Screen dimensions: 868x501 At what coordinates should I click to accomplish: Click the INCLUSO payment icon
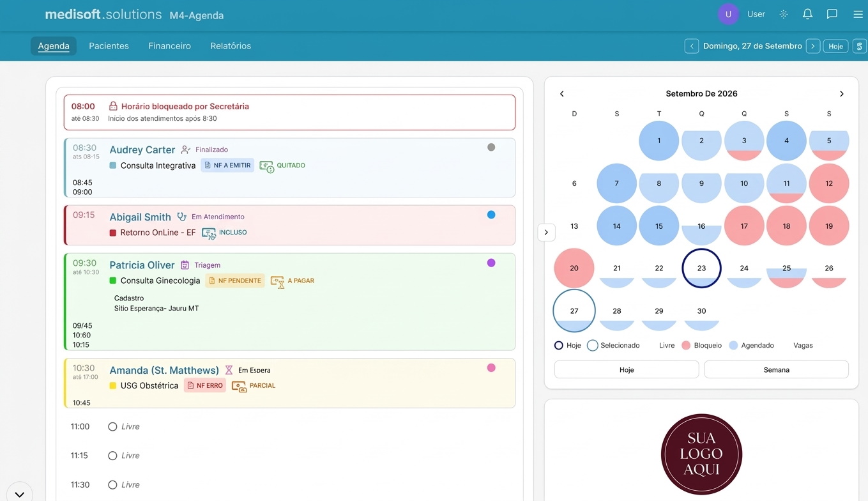209,233
